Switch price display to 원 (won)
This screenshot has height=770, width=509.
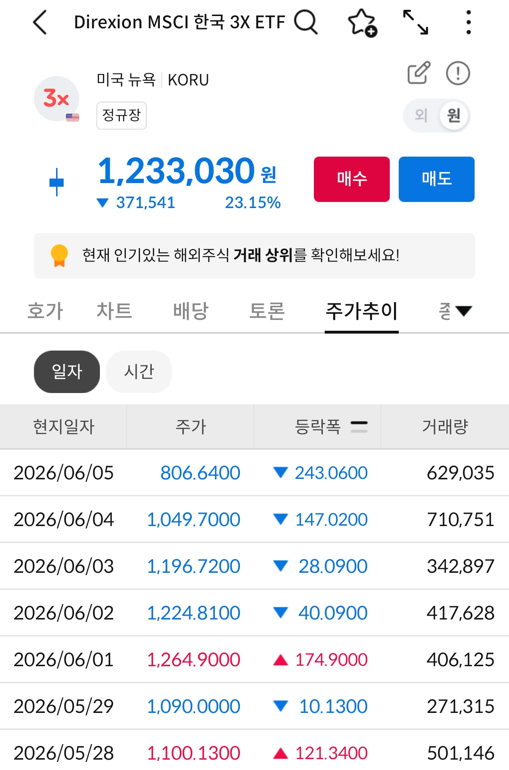pyautogui.click(x=453, y=115)
